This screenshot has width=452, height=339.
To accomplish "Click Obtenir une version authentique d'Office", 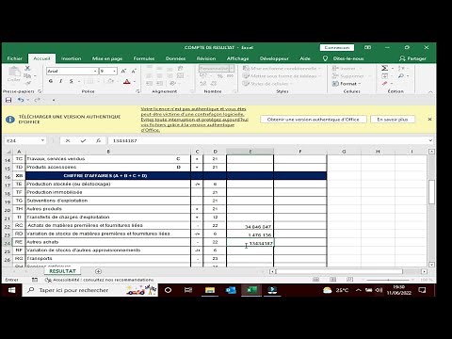I will (314, 120).
